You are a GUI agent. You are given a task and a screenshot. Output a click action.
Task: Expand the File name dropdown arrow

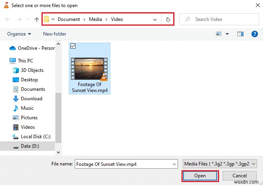[x=174, y=164]
